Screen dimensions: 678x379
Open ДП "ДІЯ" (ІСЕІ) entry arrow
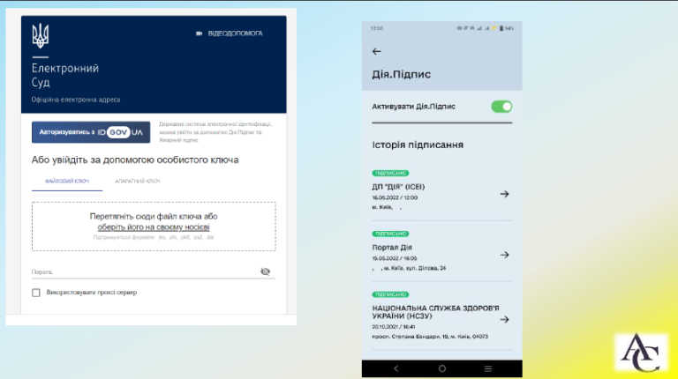pos(504,194)
